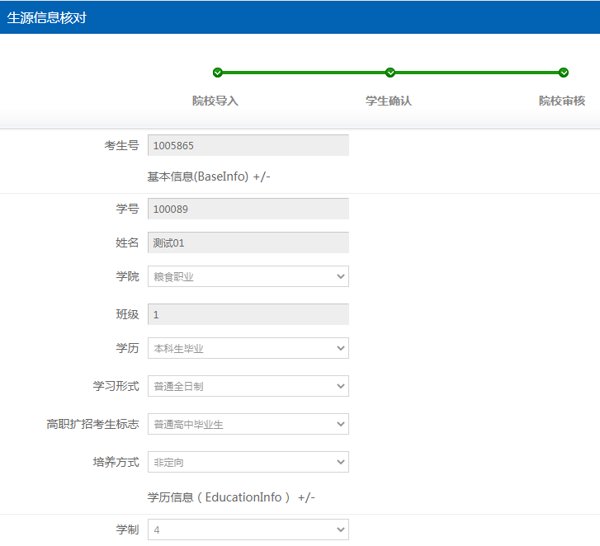The image size is (600, 546).
Task: Click the 班级 input field
Action: pos(248,314)
